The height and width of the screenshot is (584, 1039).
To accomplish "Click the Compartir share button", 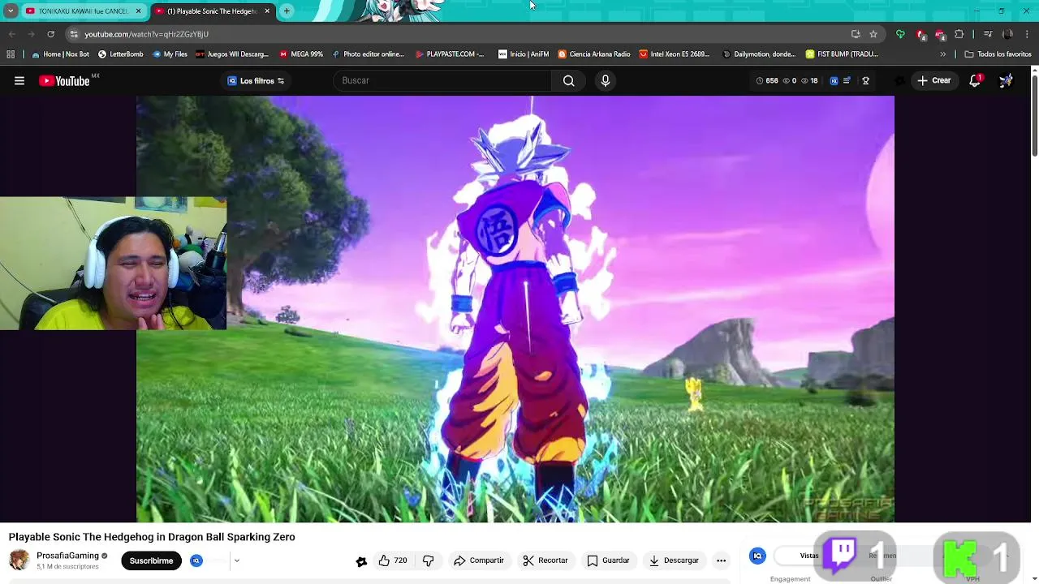I will pyautogui.click(x=479, y=560).
